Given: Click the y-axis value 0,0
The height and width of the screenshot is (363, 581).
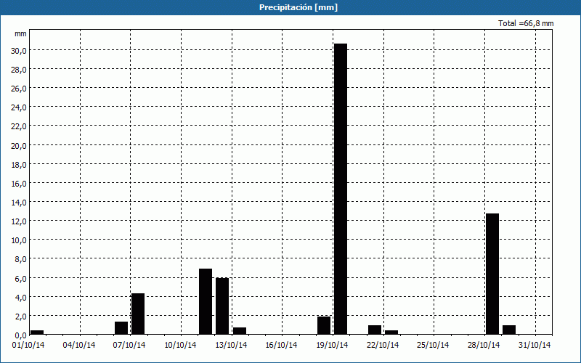Looking at the screenshot, I should [x=20, y=335].
